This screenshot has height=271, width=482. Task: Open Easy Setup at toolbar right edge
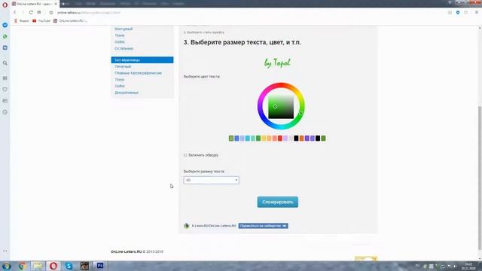click(477, 13)
